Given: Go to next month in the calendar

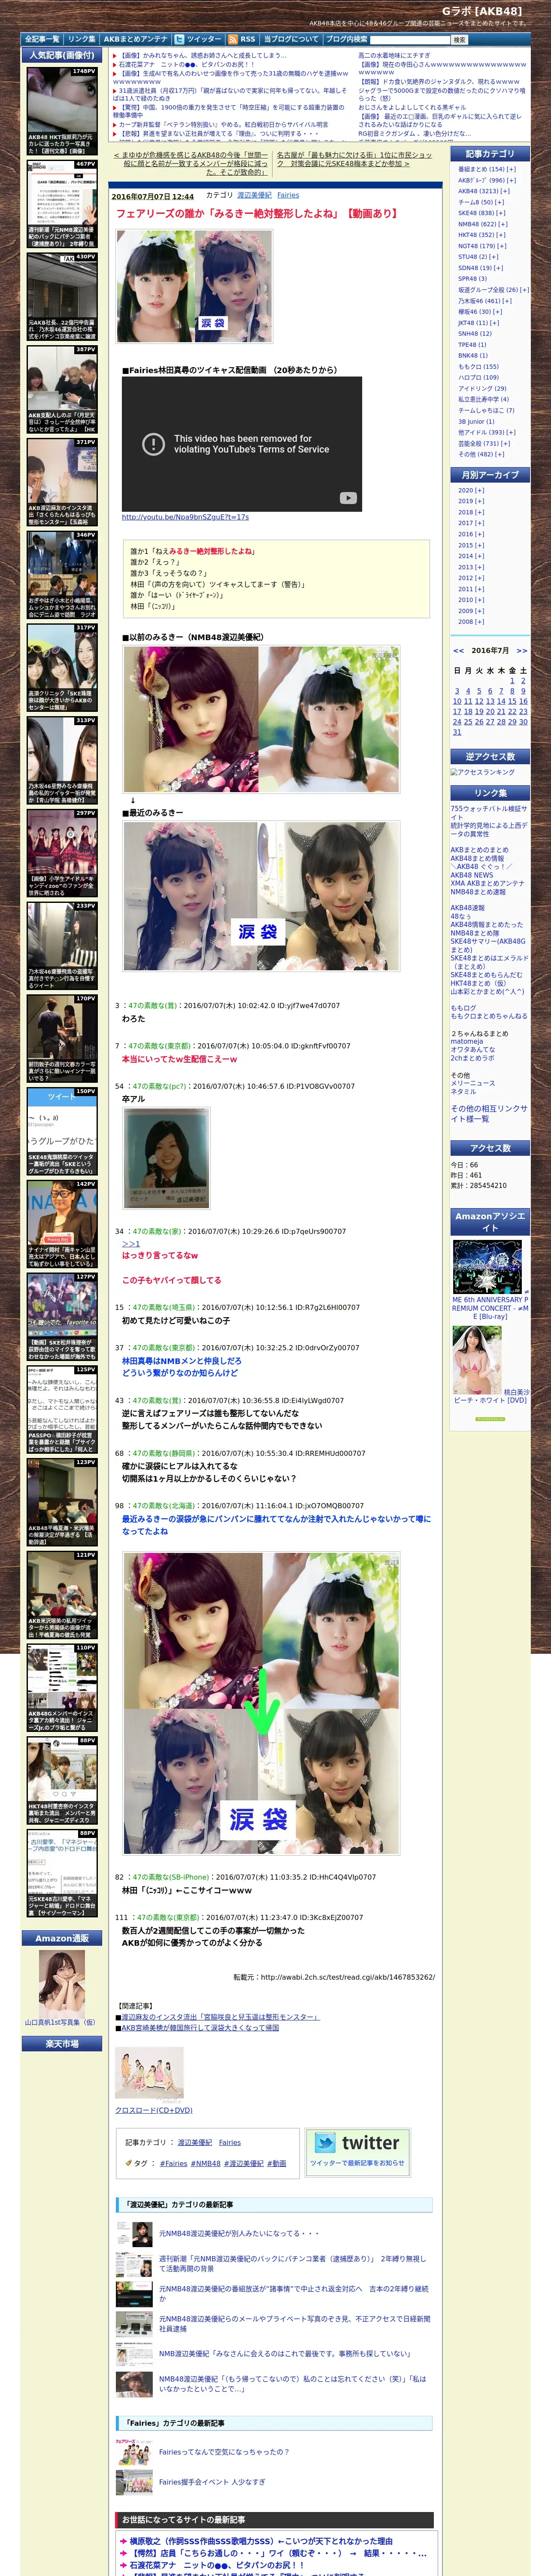Looking at the screenshot, I should pos(522,651).
